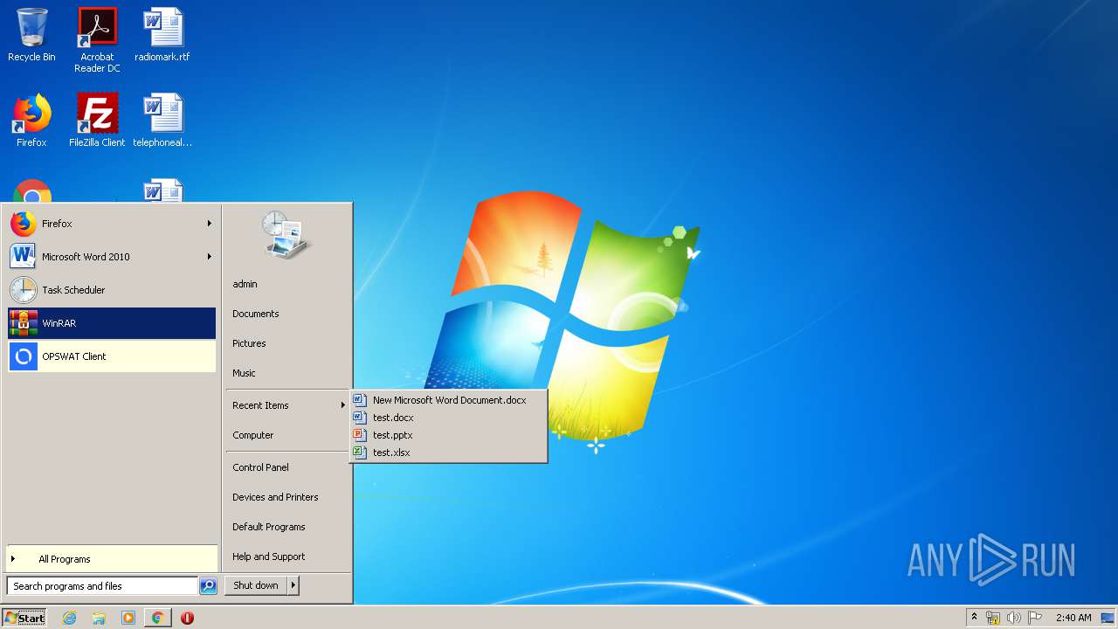Click test.pptx PowerPoint file icon
This screenshot has width=1118, height=629.
point(358,435)
